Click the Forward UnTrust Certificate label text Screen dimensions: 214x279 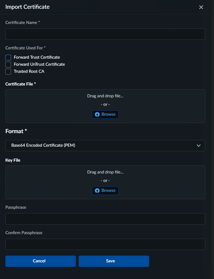(39, 64)
